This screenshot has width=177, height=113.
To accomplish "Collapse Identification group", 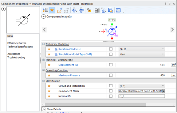I will point(43,81).
